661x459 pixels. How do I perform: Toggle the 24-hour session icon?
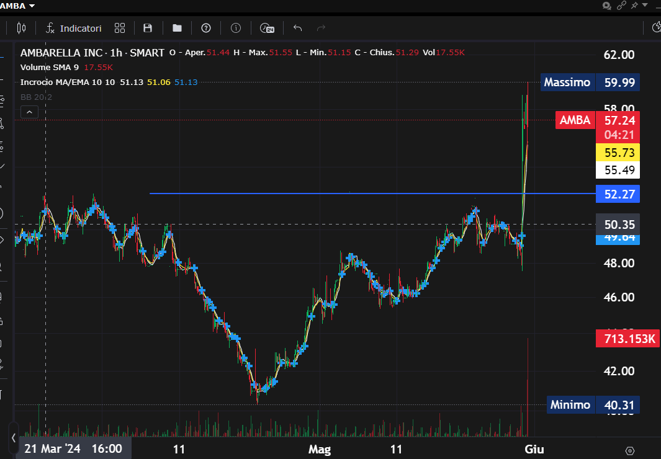(x=267, y=28)
